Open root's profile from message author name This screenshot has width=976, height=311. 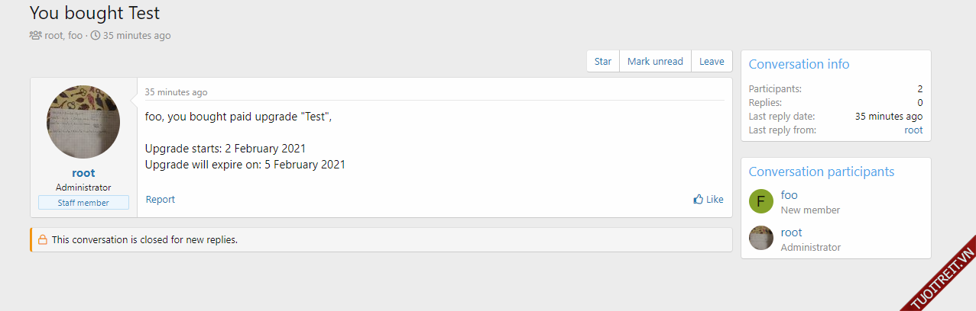click(83, 173)
